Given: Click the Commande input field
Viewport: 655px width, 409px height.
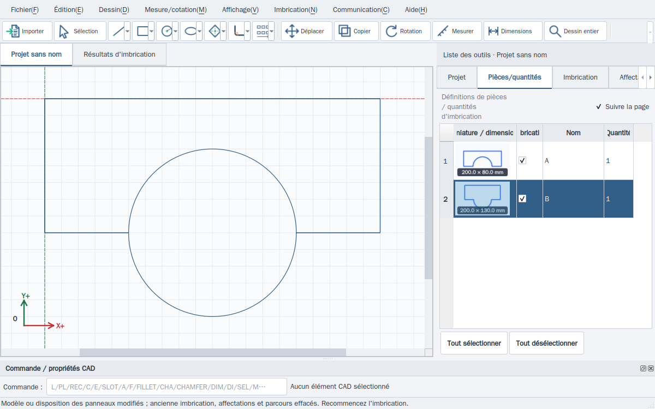Looking at the screenshot, I should 166,387.
